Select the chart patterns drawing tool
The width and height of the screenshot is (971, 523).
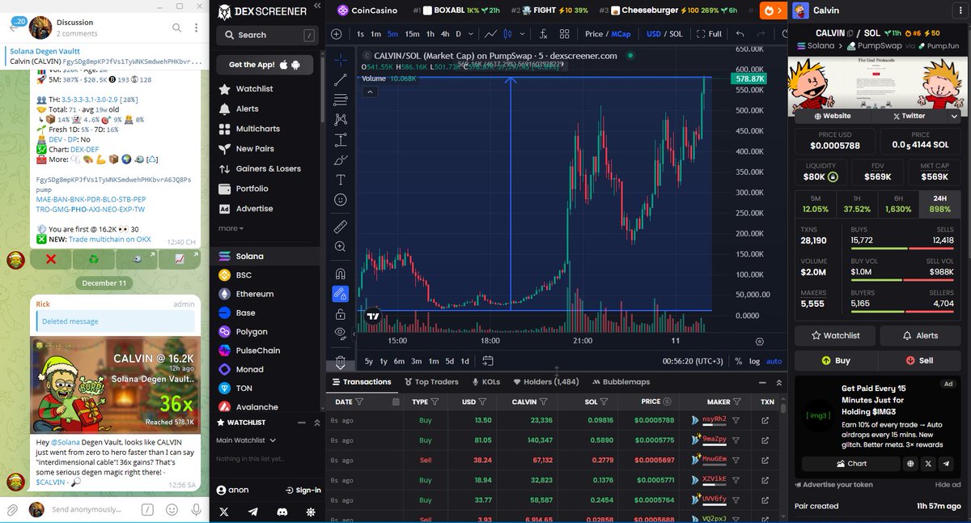click(341, 119)
